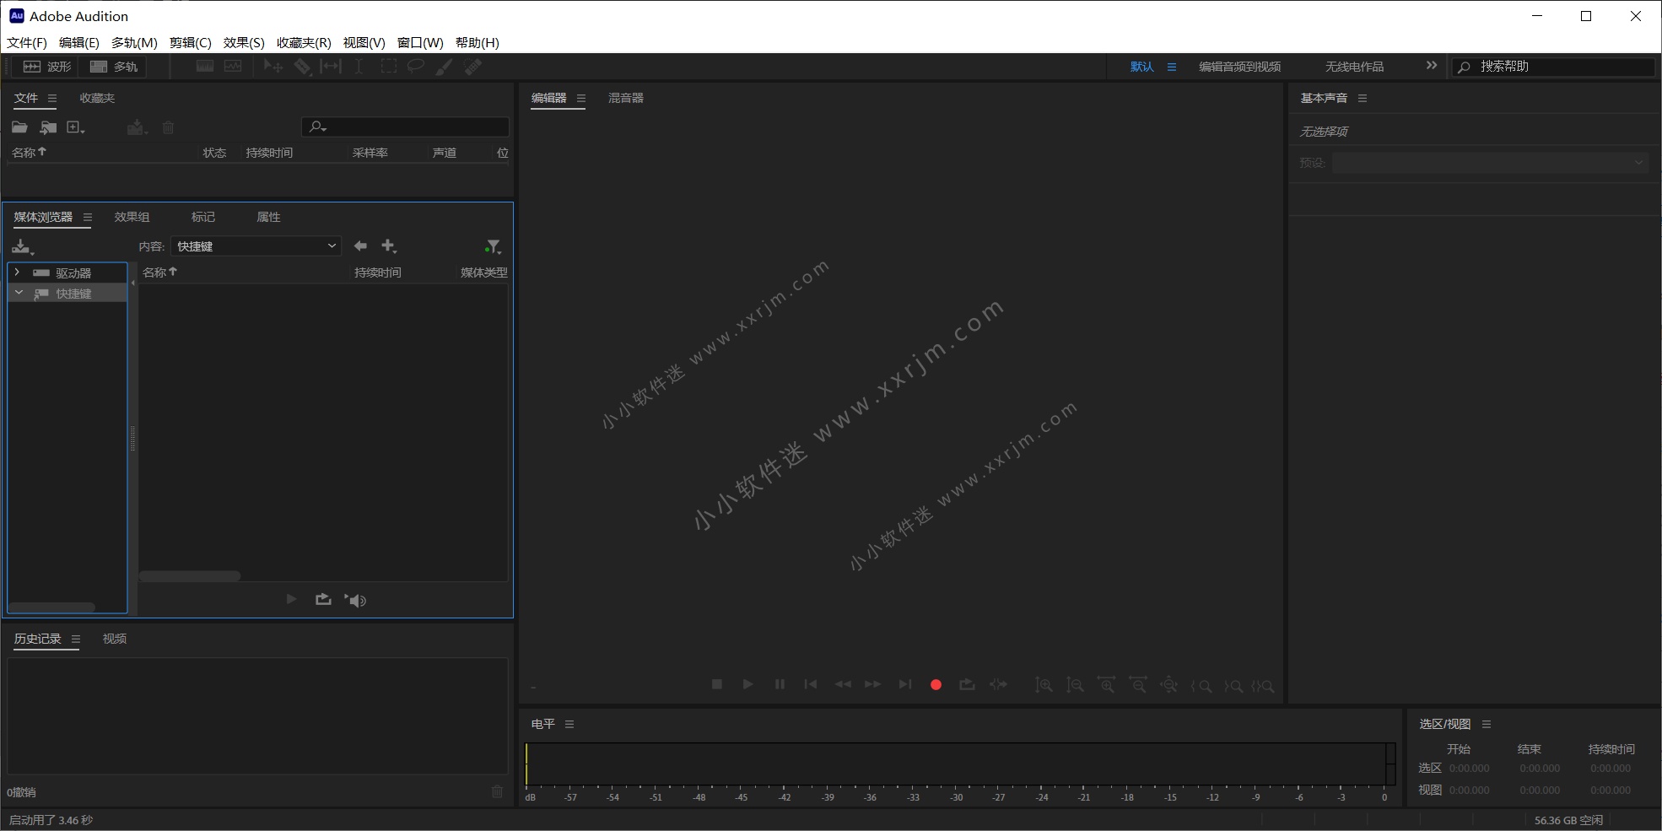Click the back arrow in the media browser
The width and height of the screenshot is (1662, 831).
(x=360, y=246)
